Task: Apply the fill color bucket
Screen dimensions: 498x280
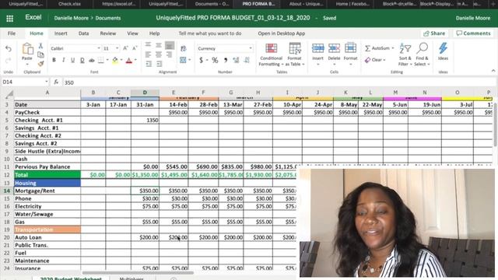Action: tap(115, 60)
